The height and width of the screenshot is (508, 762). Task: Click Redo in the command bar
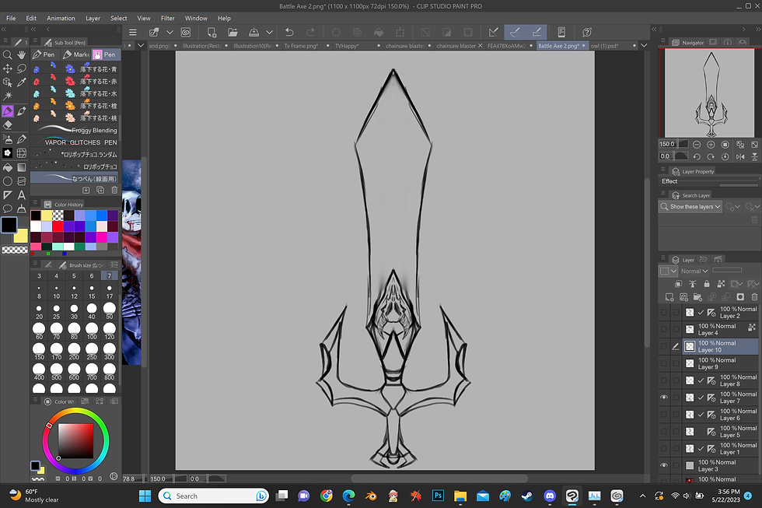(310, 32)
